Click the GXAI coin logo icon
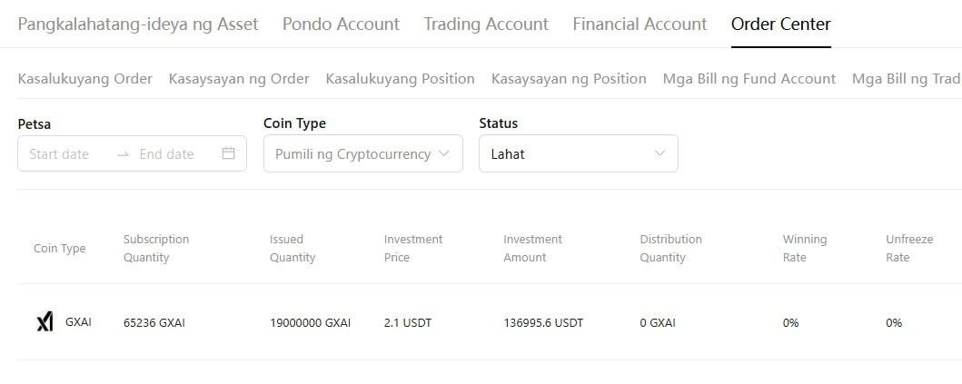Screen dimensions: 962x384 coord(45,322)
